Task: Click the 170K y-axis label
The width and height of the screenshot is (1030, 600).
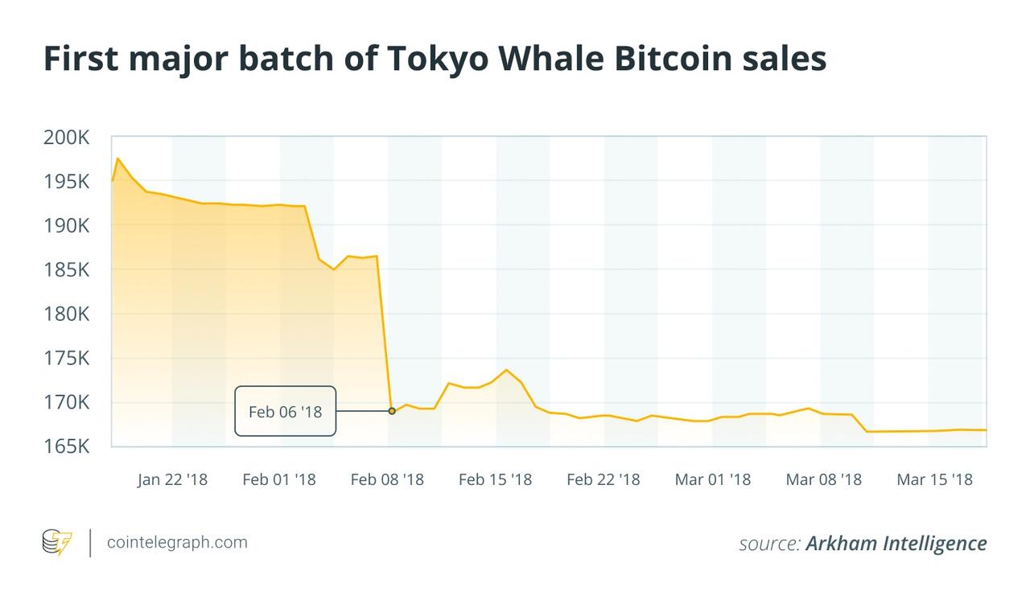Action: (x=66, y=402)
